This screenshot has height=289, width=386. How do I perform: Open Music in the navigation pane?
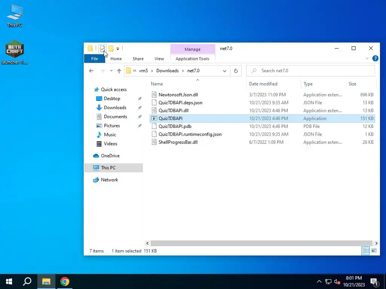(x=110, y=135)
